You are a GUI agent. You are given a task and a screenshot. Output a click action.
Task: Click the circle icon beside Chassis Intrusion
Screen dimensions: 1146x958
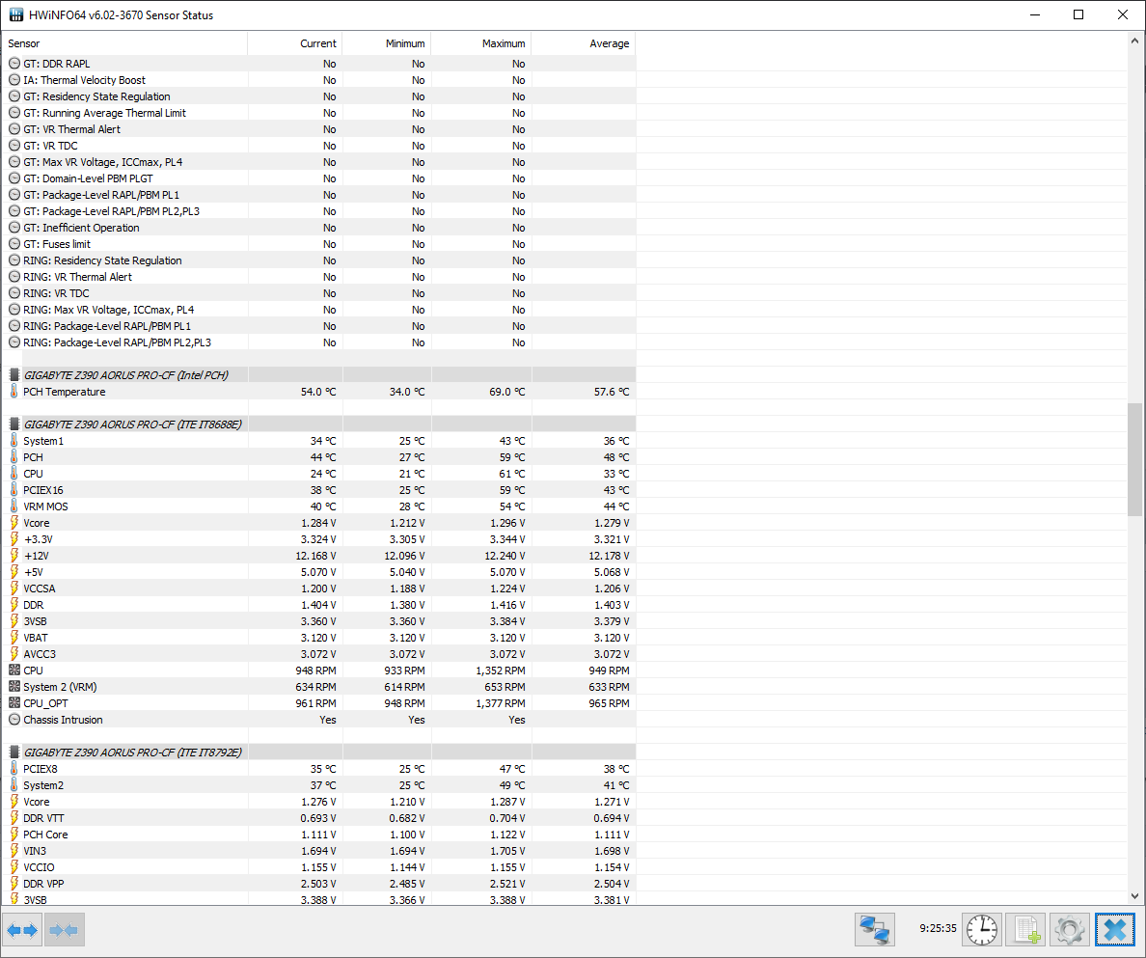(14, 720)
